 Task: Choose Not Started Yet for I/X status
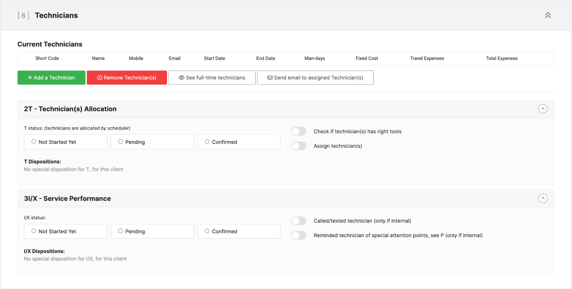click(x=34, y=231)
